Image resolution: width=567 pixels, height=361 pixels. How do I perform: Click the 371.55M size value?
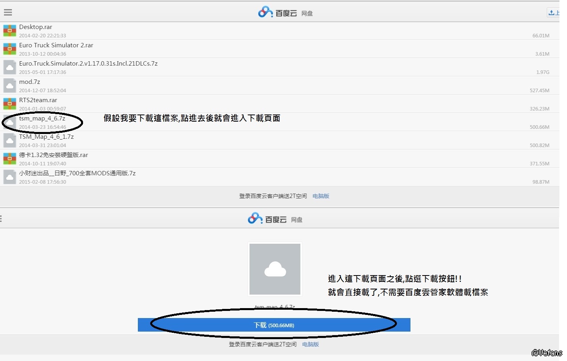[540, 164]
